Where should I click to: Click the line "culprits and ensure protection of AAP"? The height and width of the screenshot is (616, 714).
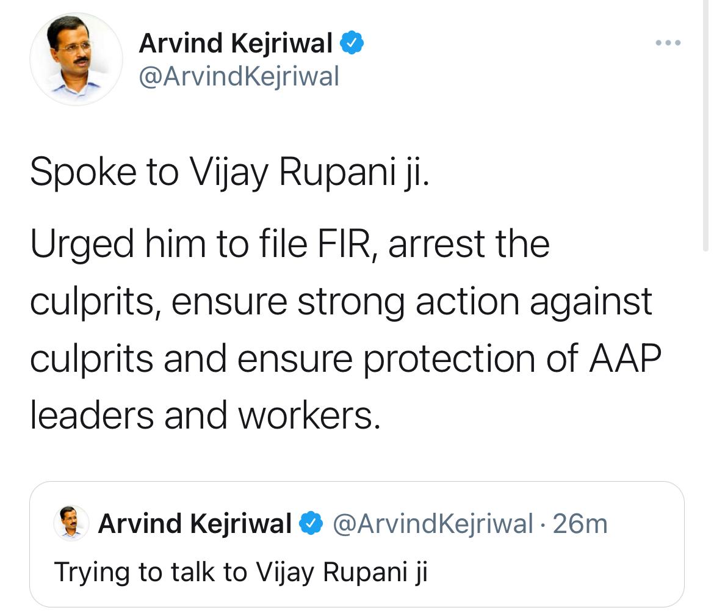coord(345,359)
